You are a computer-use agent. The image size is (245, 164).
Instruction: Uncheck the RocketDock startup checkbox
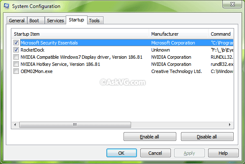click(x=16, y=50)
